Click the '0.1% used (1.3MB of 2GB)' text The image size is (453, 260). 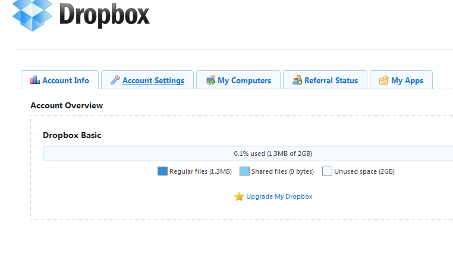coord(273,154)
